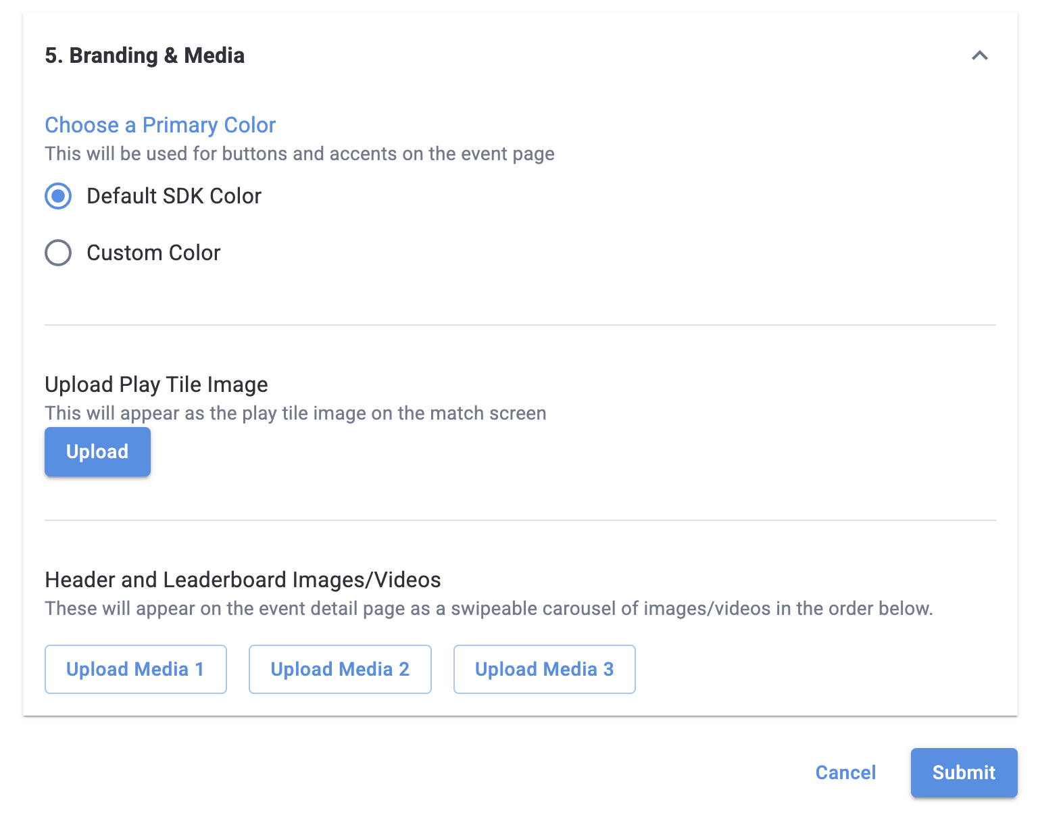
Task: Click the swipeable carousel description text
Action: tap(489, 609)
